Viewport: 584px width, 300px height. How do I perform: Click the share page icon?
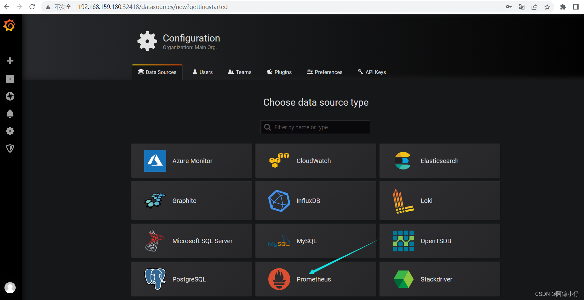click(x=535, y=7)
